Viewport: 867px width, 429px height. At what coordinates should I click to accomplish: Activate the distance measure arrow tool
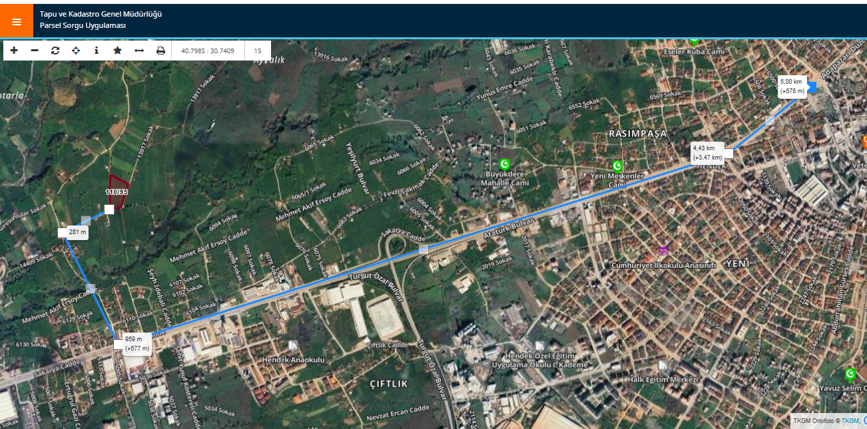[139, 51]
